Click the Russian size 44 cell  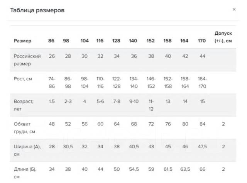pyautogui.click(x=201, y=56)
